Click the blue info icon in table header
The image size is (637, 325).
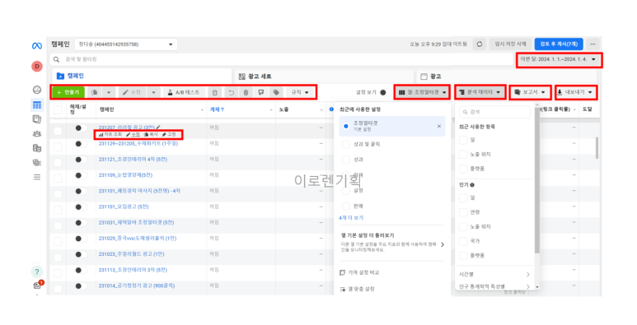point(331,109)
